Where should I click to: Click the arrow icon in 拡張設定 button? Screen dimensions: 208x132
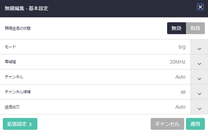tap(30, 124)
